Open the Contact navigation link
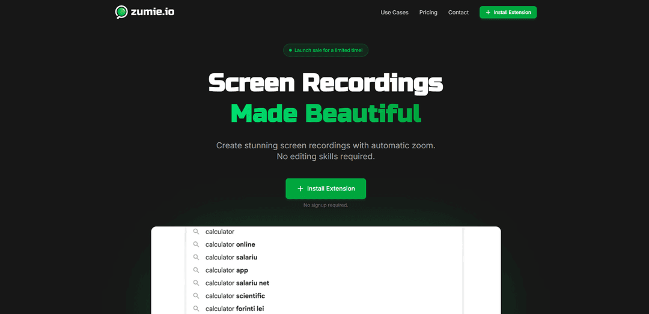 tap(458, 13)
